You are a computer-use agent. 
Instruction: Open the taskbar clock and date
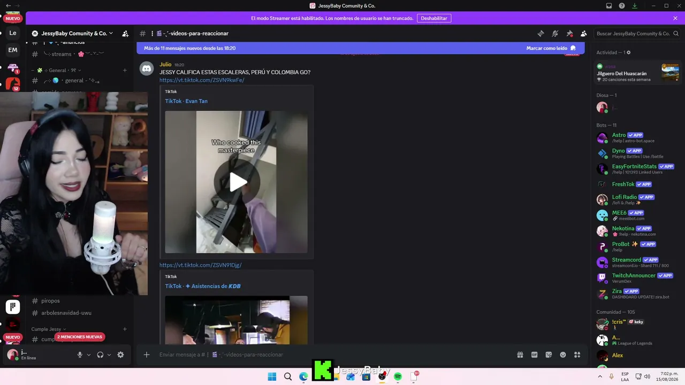click(666, 376)
